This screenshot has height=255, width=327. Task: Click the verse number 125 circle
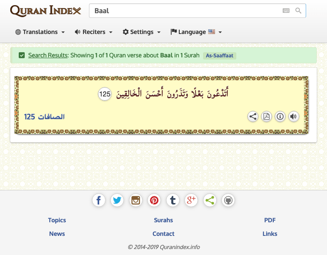(105, 94)
